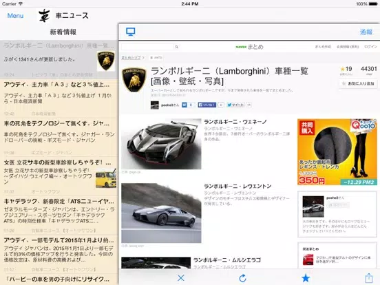Click the search magnifier icon

pyautogui.click(x=177, y=47)
